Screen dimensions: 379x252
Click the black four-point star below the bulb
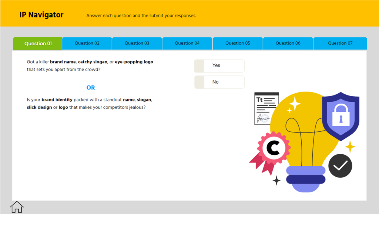[x=276, y=181]
